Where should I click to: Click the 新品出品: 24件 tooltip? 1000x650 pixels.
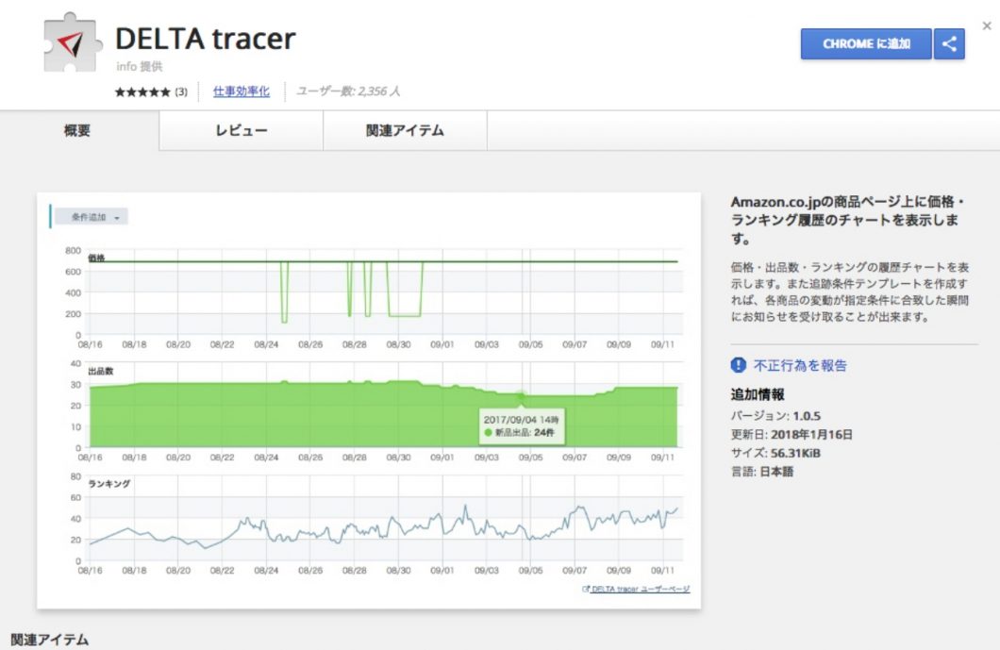522,426
